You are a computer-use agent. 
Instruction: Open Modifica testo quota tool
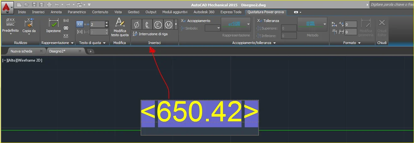[120, 27]
